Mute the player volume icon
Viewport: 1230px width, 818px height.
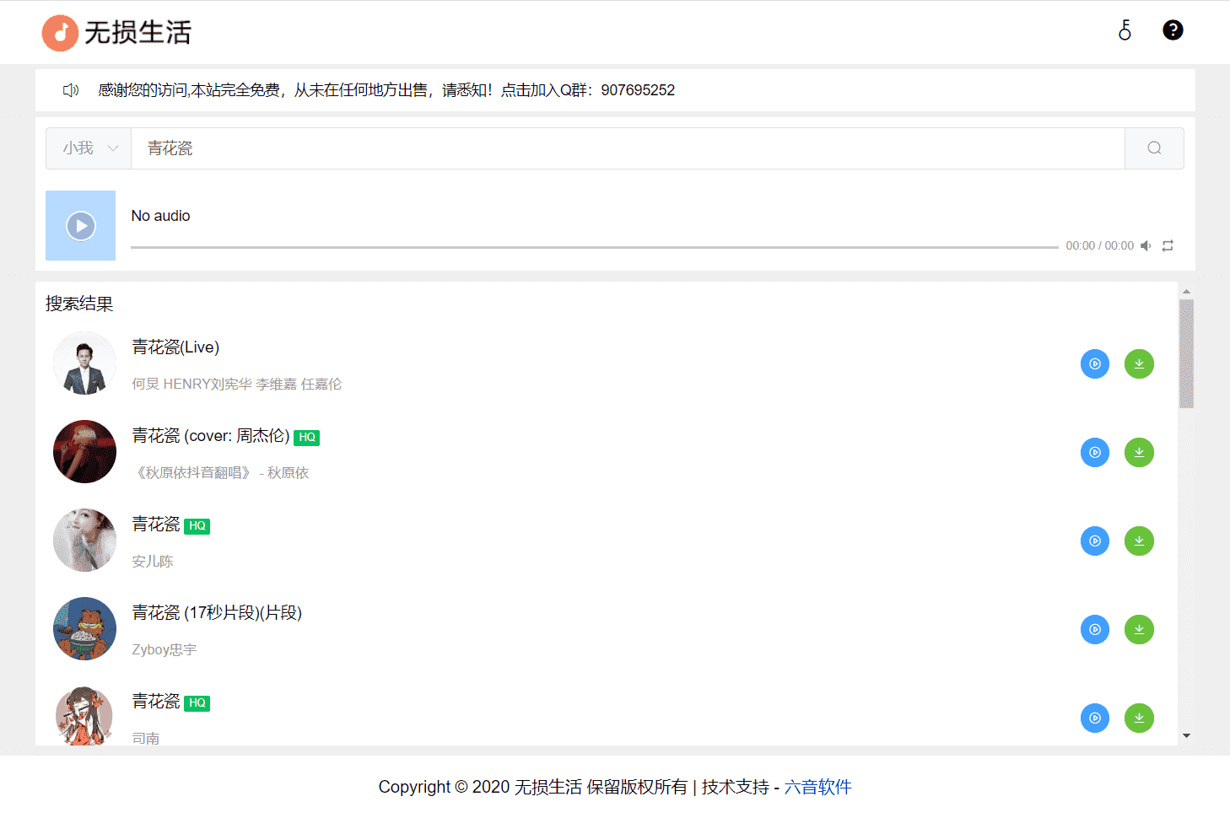[1146, 246]
